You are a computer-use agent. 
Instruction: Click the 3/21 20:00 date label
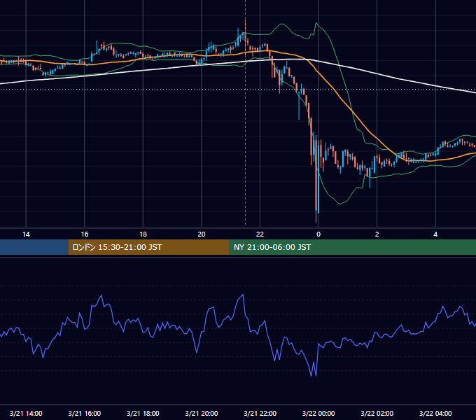click(202, 413)
